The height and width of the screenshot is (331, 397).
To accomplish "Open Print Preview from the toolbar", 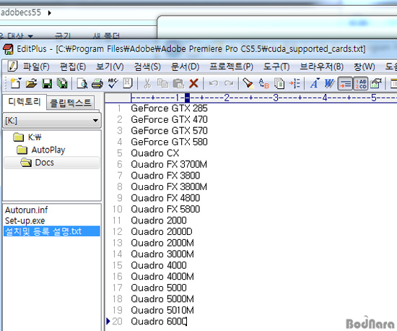I will [x=82, y=83].
